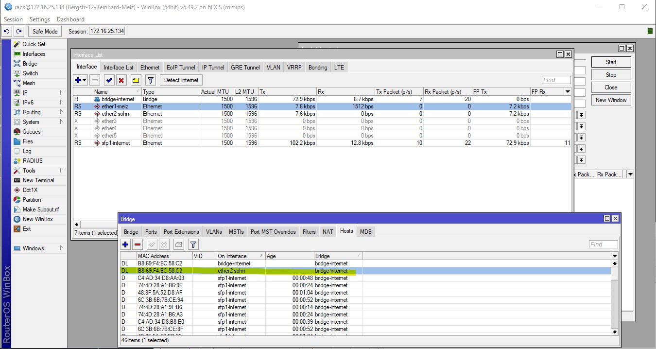Click the red X disable button in Interface List
This screenshot has width=656, height=349.
(121, 80)
